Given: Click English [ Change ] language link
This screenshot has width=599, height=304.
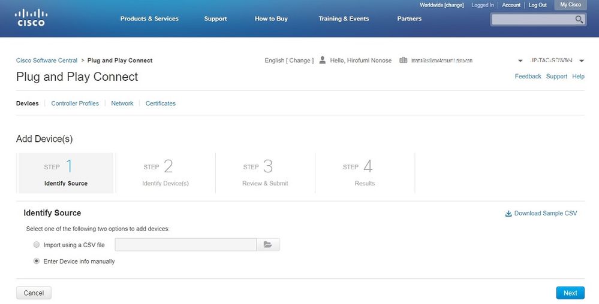Looking at the screenshot, I should click(289, 60).
